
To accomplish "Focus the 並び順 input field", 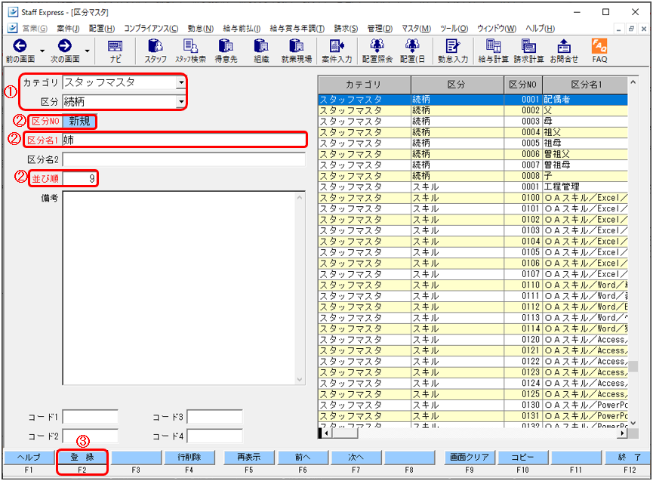I will [x=79, y=179].
